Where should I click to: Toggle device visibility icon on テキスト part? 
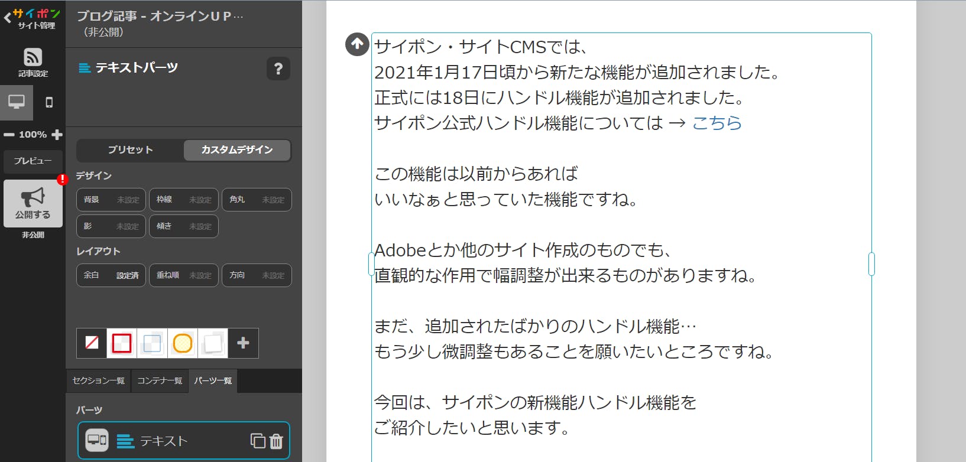[x=97, y=440]
